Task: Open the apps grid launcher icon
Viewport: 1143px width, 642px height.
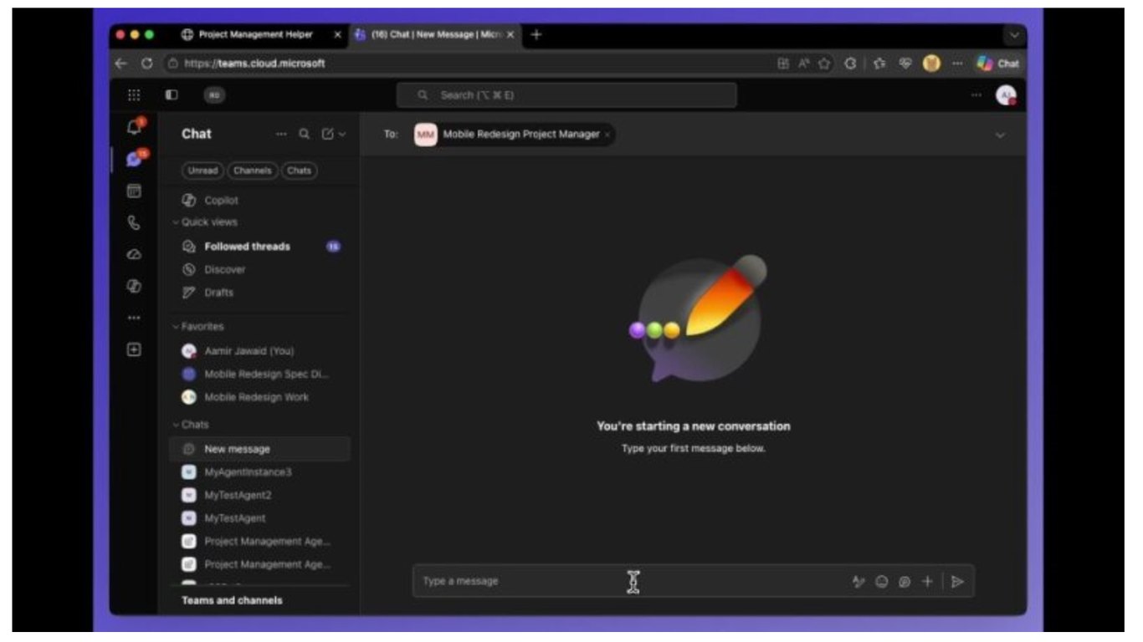Action: coord(134,95)
